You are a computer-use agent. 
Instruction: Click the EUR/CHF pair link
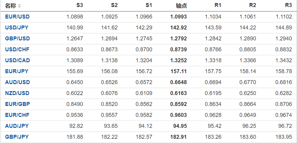pyautogui.click(x=17, y=115)
